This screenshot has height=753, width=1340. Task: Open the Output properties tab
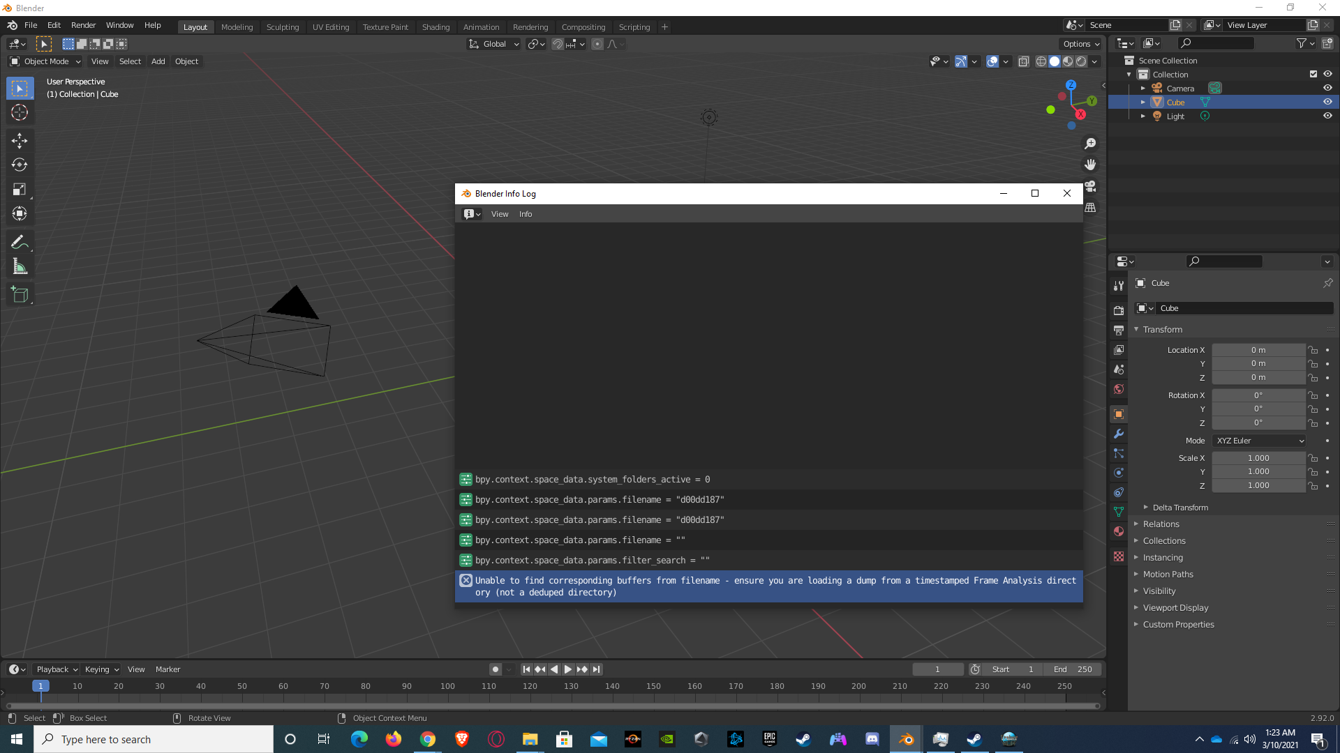[1119, 330]
